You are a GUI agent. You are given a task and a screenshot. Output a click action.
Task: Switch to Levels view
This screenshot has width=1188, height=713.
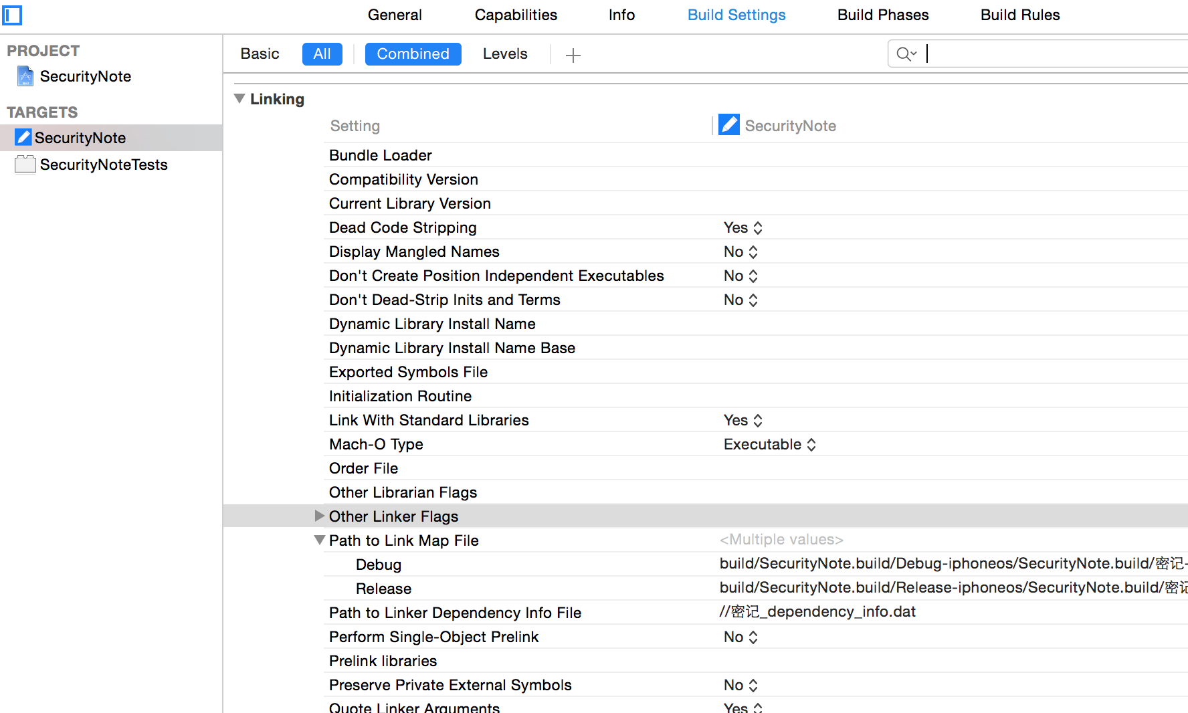505,54
